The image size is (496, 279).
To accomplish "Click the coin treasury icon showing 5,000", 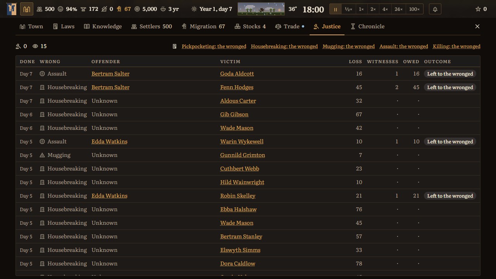I will pos(137,9).
